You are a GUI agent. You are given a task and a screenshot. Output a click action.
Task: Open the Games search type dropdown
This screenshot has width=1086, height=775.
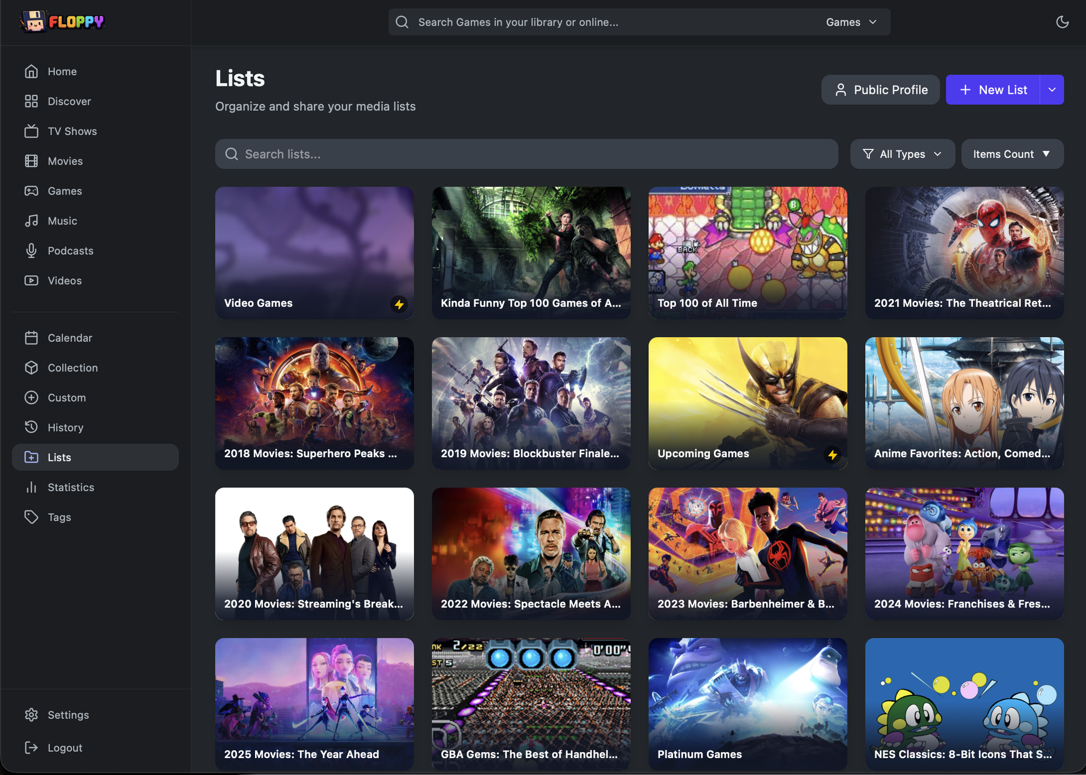pos(851,22)
